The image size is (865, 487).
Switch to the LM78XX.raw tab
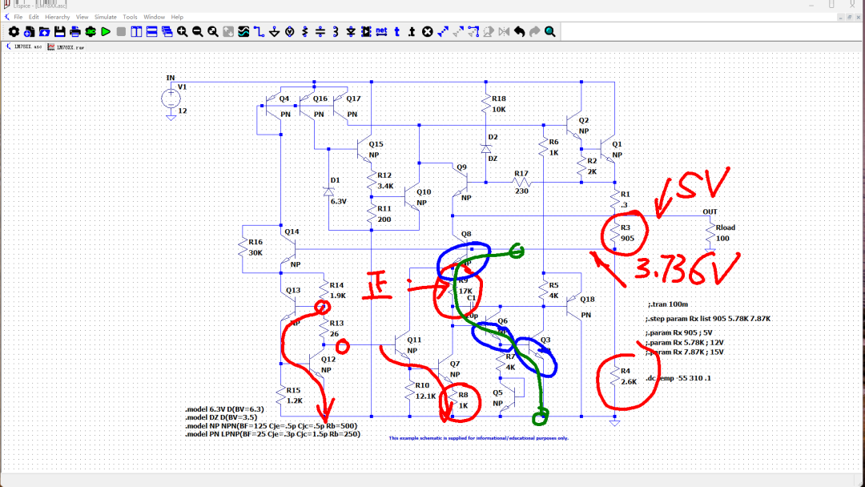point(66,47)
